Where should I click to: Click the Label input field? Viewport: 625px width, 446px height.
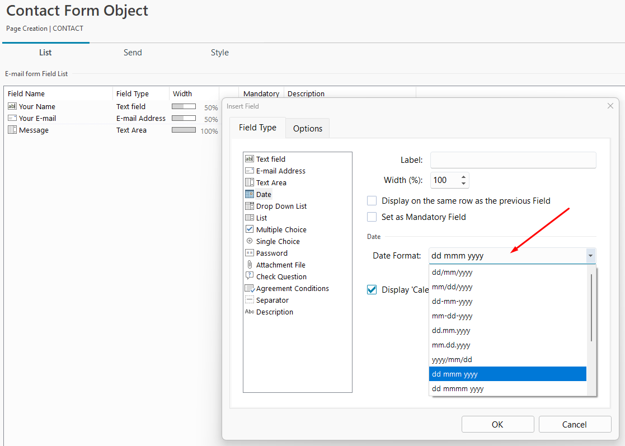click(513, 160)
